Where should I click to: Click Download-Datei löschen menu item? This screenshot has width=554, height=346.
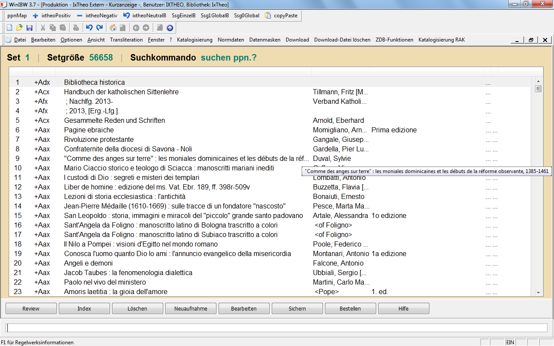coord(342,40)
